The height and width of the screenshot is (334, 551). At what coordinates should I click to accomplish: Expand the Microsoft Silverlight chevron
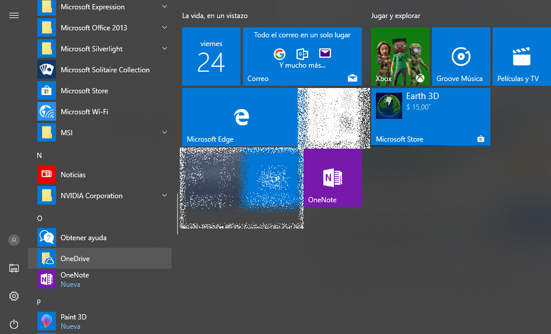[x=165, y=48]
